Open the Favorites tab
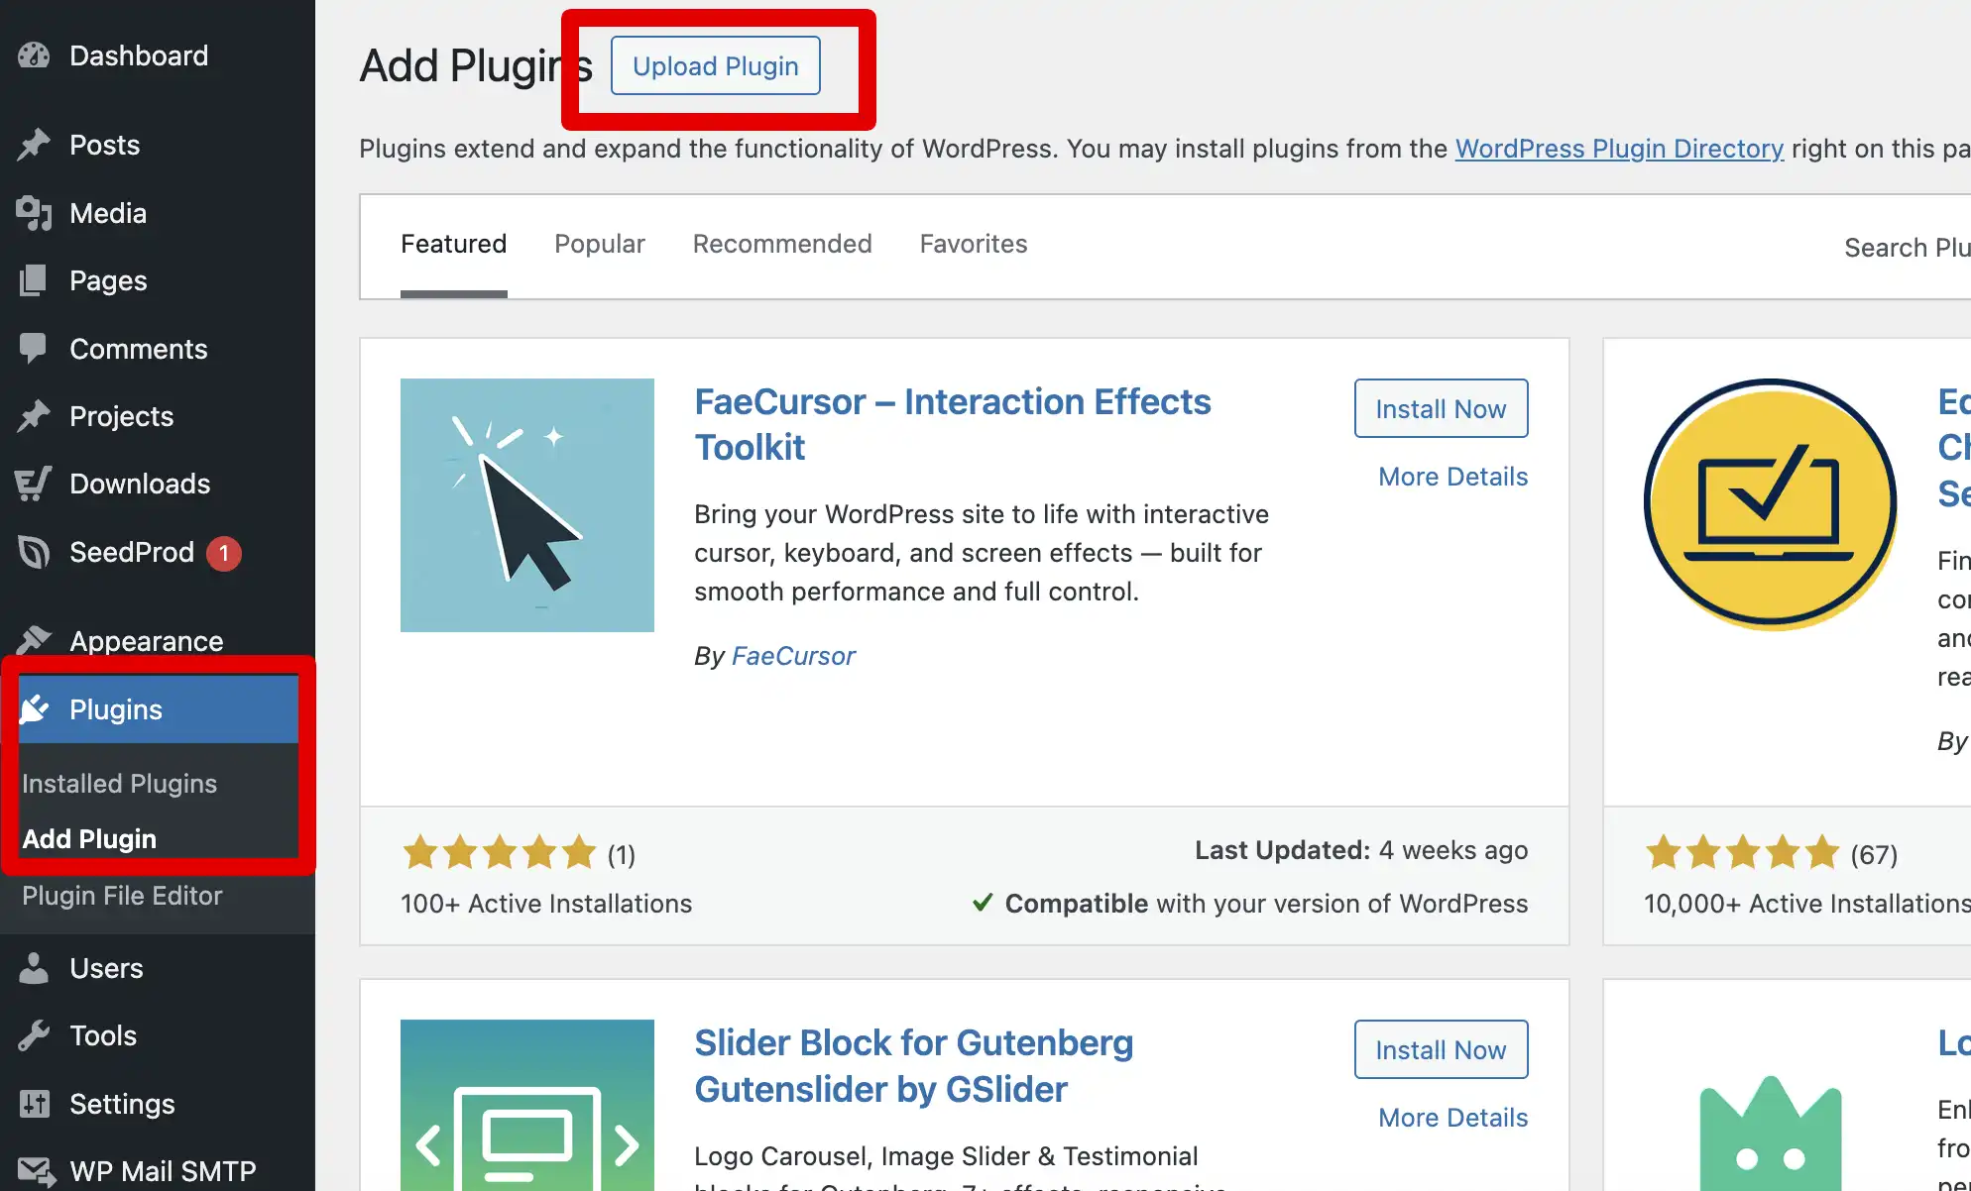 click(973, 244)
